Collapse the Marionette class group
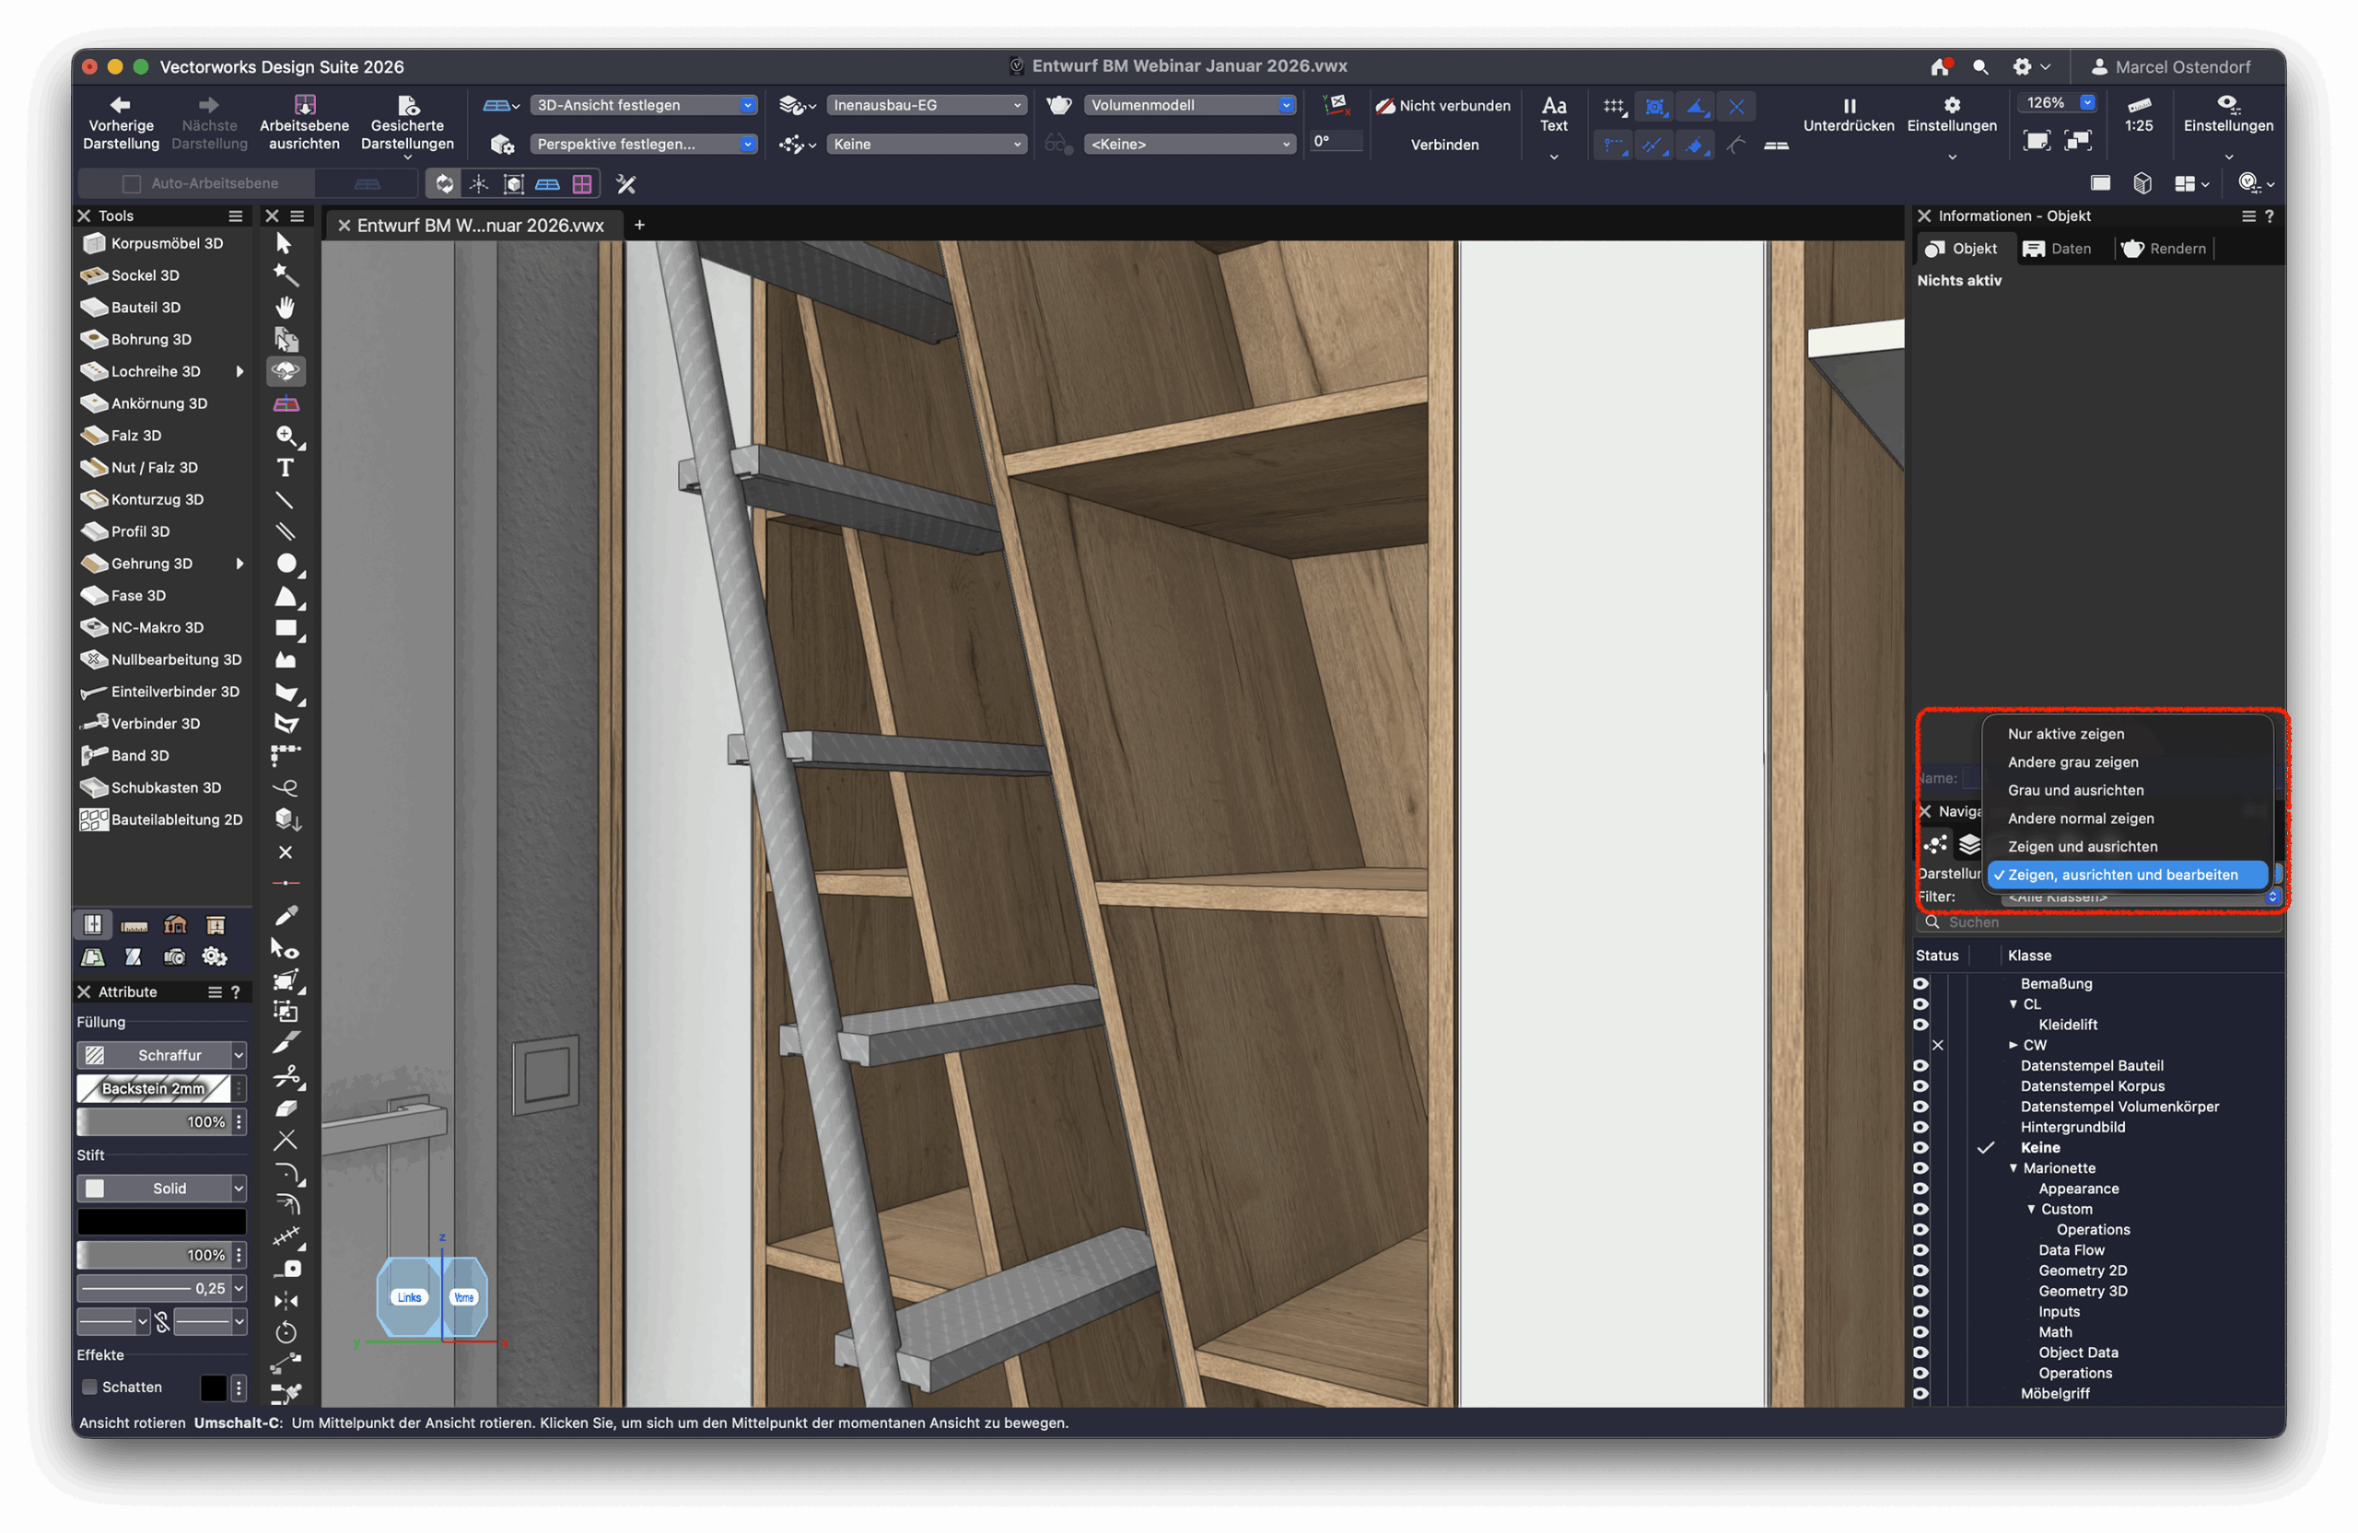The height and width of the screenshot is (1533, 2358). tap(2013, 1168)
